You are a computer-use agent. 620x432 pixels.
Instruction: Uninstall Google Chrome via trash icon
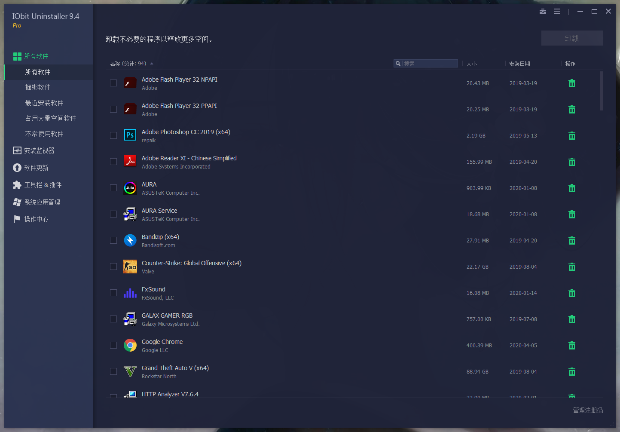(572, 346)
